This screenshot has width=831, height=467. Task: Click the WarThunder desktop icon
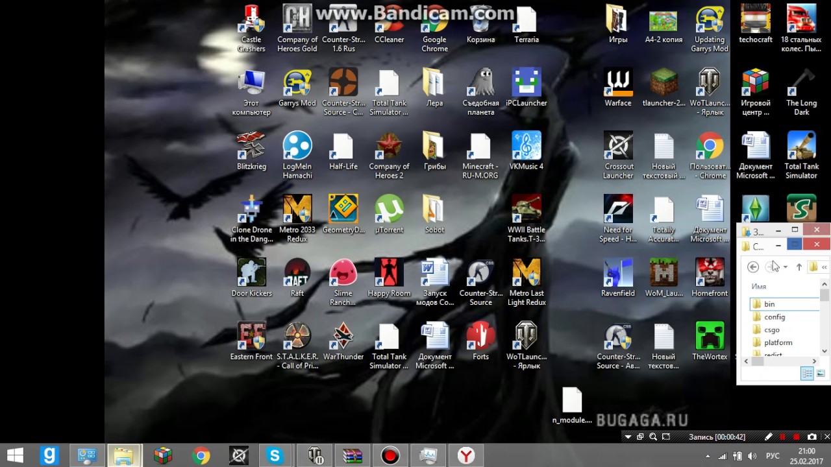pyautogui.click(x=343, y=341)
